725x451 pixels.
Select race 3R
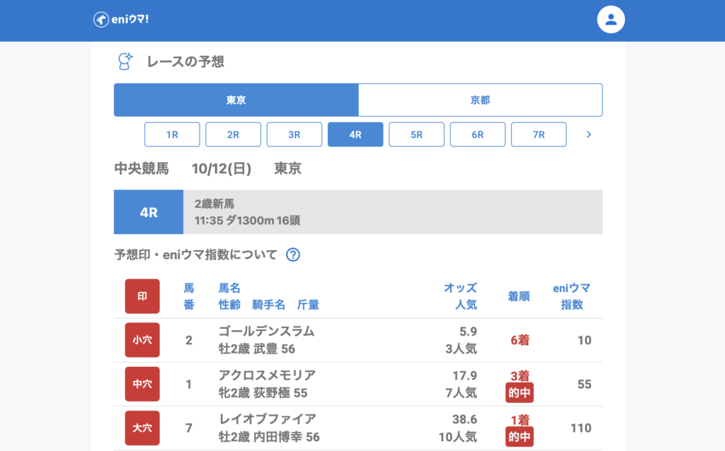click(294, 134)
